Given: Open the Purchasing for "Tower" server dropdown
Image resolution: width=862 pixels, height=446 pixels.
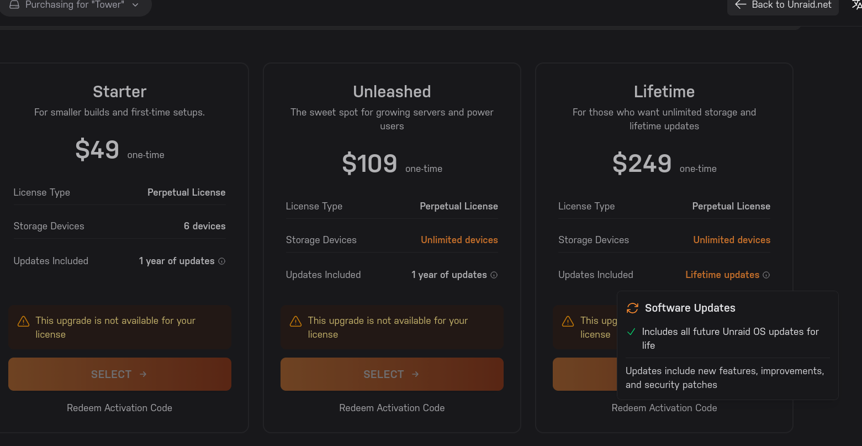Looking at the screenshot, I should pyautogui.click(x=74, y=5).
